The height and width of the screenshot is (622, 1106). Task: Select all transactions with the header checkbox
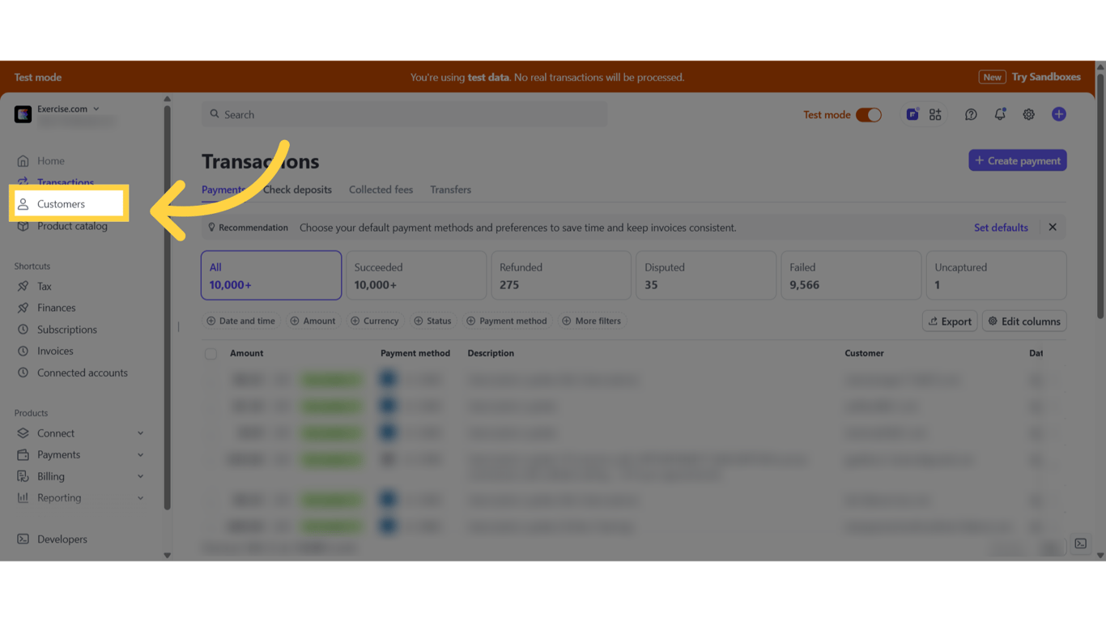[x=211, y=353]
